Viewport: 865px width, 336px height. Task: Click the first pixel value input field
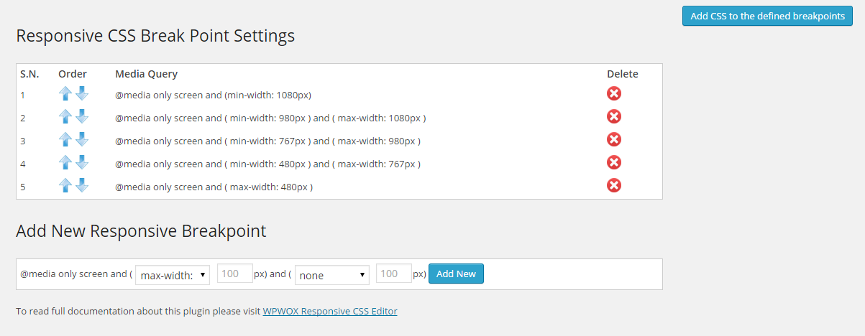(235, 274)
